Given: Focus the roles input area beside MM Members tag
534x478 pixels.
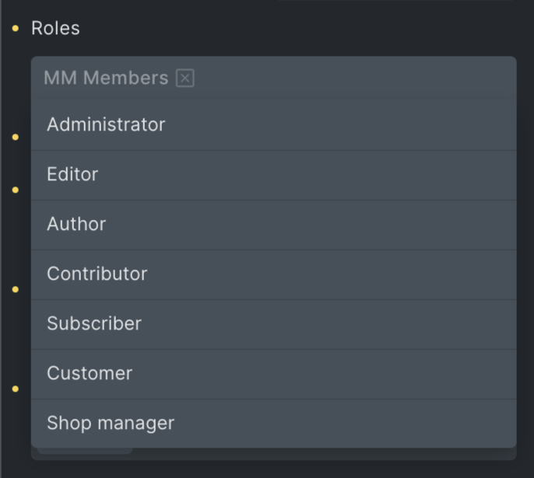Looking at the screenshot, I should (x=350, y=78).
